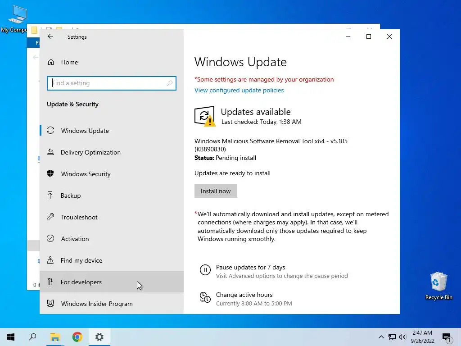Click the pending KB890830 update text
The height and width of the screenshot is (346, 461).
coord(271,145)
